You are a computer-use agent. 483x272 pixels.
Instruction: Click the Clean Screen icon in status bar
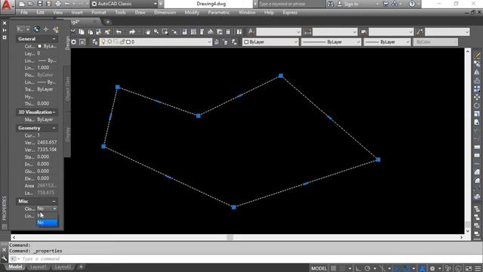469,268
